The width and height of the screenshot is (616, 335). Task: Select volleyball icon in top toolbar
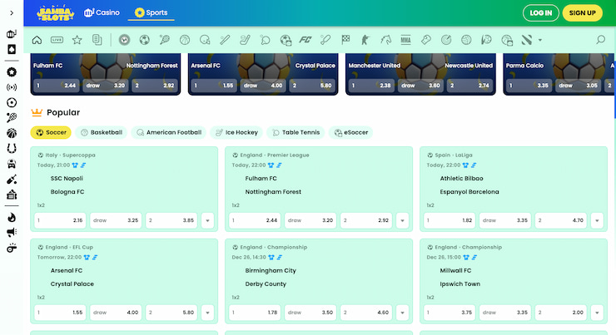466,40
